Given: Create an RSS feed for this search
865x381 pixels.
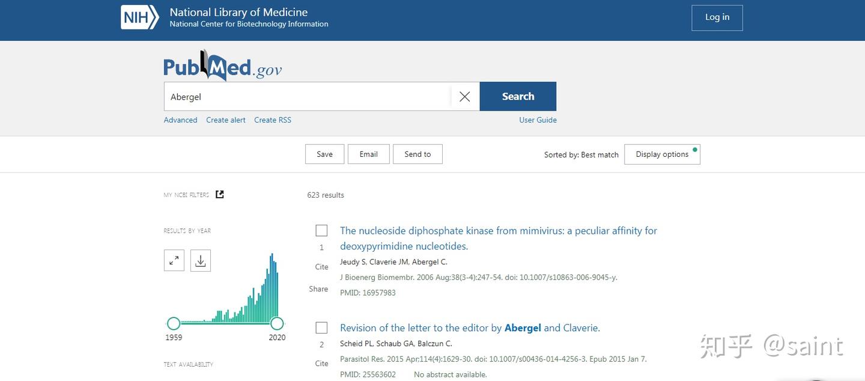Looking at the screenshot, I should coord(272,120).
